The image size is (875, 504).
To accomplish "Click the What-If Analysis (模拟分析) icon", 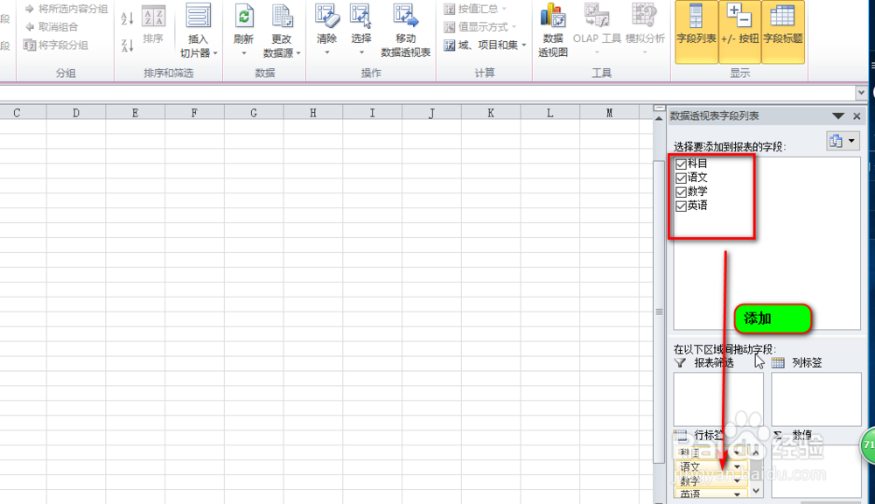I will point(645,16).
